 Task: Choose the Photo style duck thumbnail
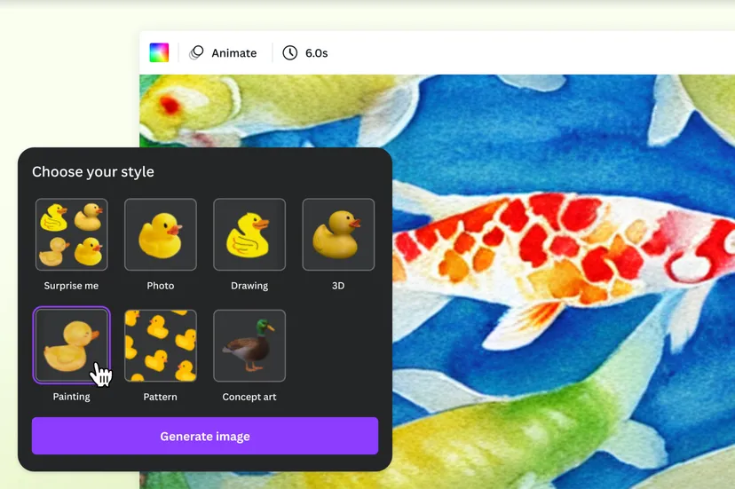pos(161,234)
